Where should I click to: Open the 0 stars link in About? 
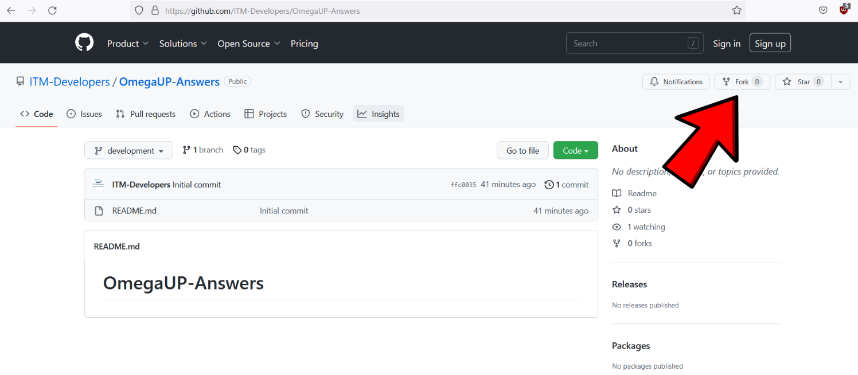[639, 210]
